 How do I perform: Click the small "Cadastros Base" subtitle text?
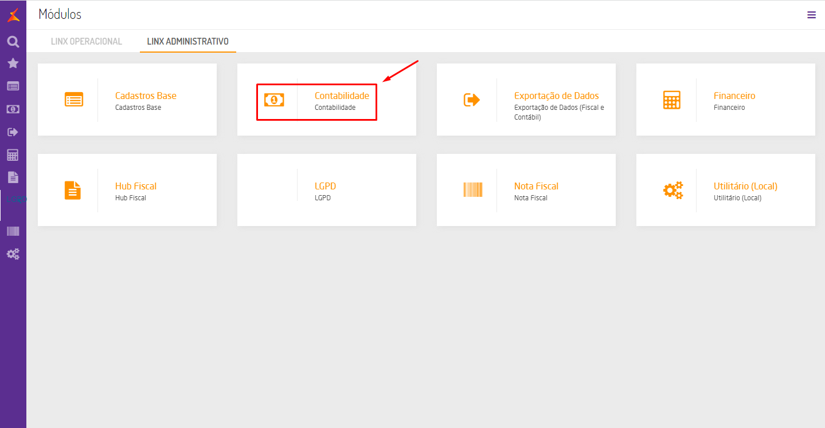(x=138, y=108)
